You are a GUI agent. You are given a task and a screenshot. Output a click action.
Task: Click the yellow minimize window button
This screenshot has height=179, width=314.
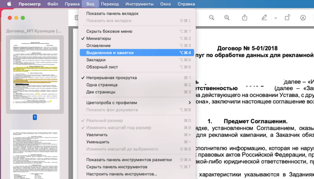click(16, 18)
